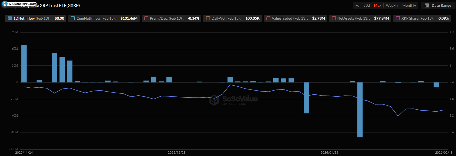
Task: Click the 2025/11/24 x-axis date label
Action: tap(24, 153)
